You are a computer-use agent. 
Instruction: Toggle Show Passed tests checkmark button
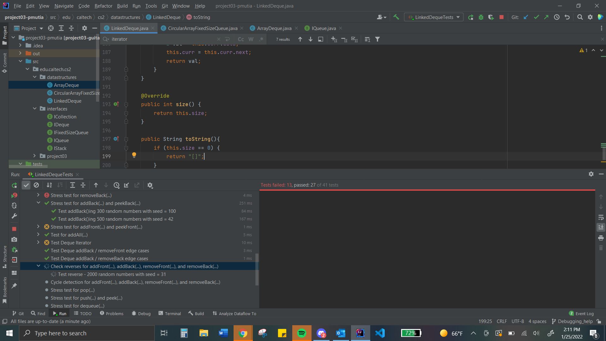coord(26,185)
